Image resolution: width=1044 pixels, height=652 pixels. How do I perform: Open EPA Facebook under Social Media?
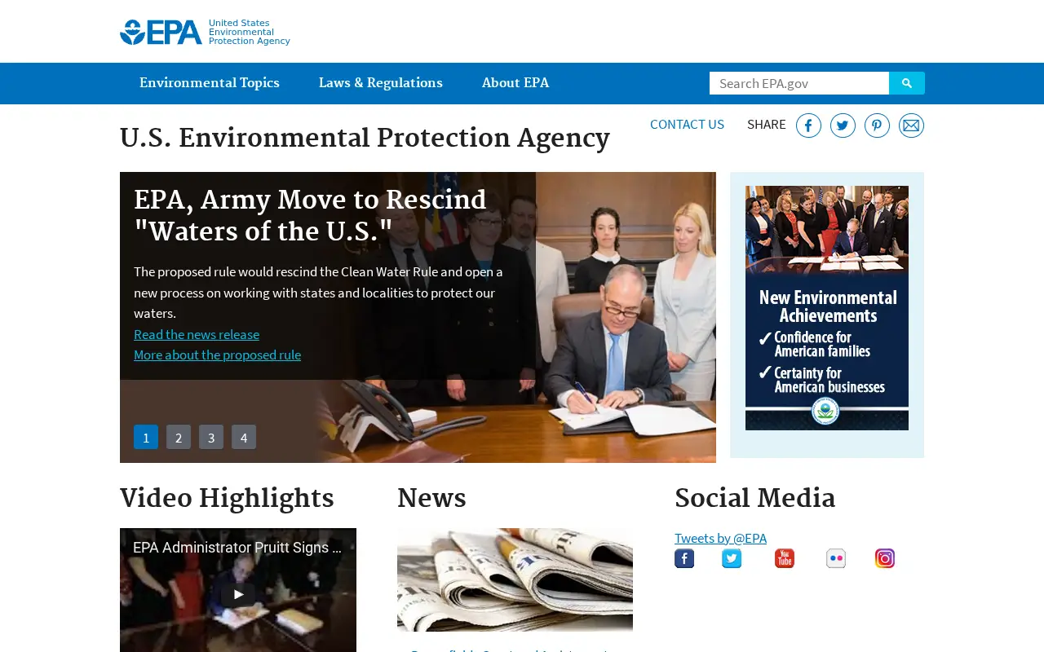coord(684,558)
